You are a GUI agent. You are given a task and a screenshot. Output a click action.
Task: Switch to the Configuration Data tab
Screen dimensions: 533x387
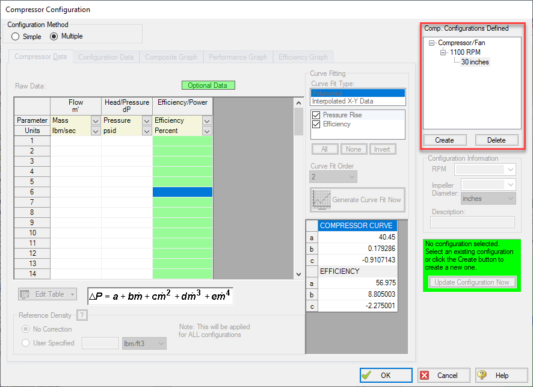[106, 57]
